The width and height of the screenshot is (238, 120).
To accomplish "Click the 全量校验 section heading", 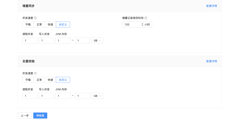I will pos(28,61).
